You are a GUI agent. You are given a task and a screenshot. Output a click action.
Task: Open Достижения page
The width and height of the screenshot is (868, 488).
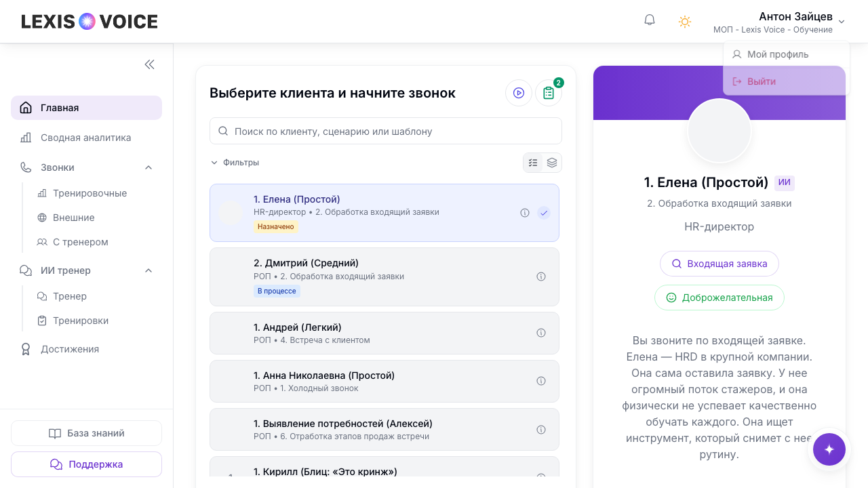pyautogui.click(x=86, y=349)
